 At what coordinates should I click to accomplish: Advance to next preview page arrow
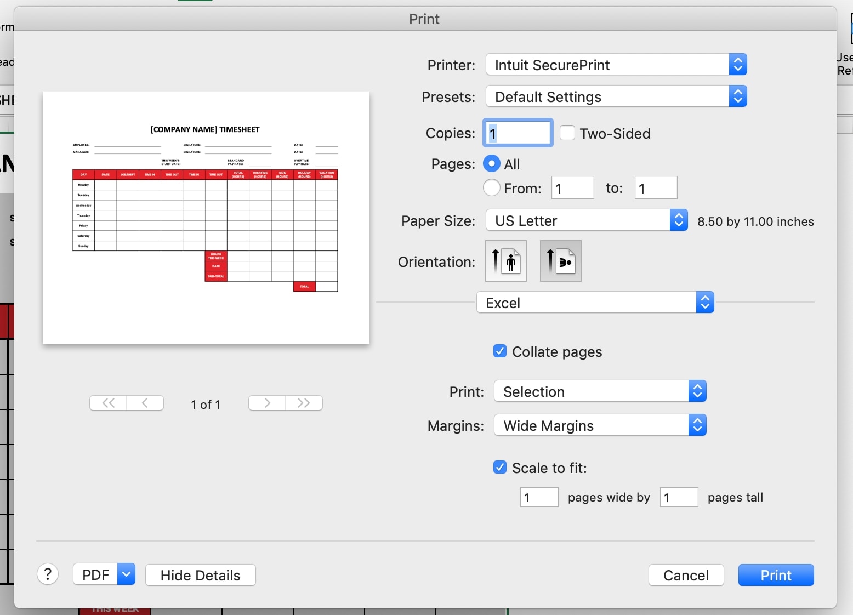coord(266,403)
